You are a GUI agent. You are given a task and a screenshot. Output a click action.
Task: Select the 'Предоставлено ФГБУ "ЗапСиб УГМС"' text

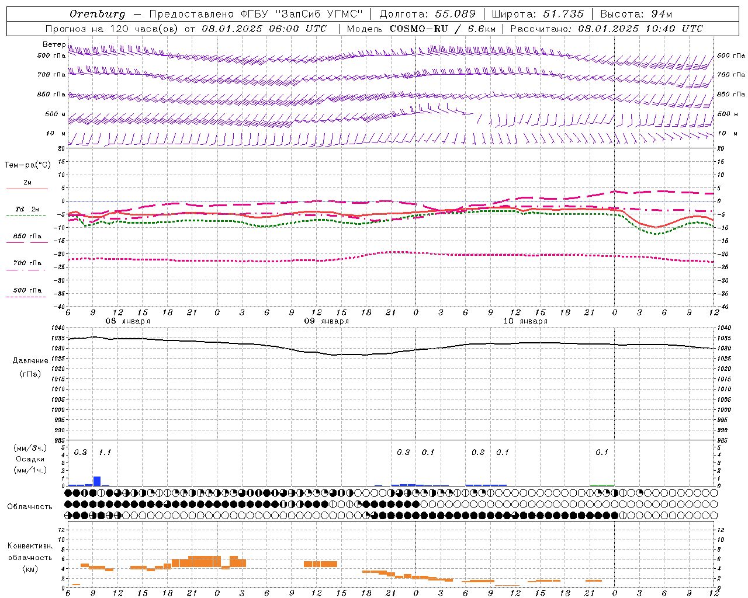click(x=256, y=14)
